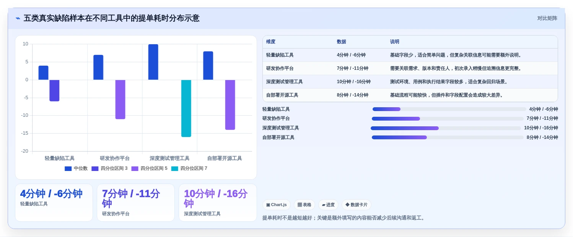This screenshot has width=573, height=237.
Task: Toggle the 中位数 legend swatch
Action: [68, 169]
